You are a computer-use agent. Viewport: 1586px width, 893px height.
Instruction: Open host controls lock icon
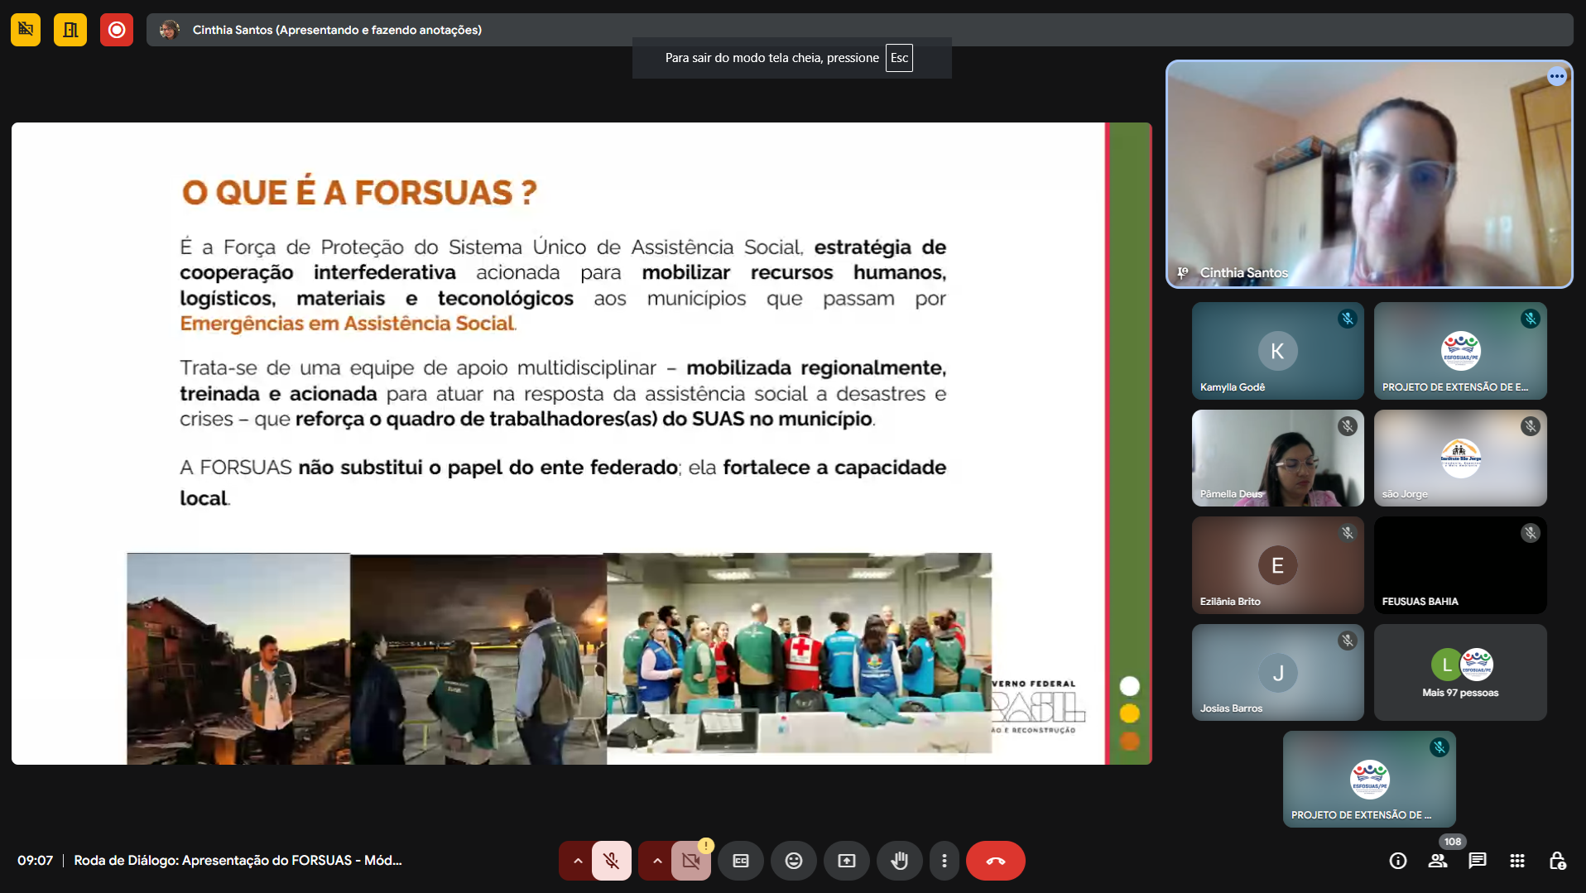tap(1556, 861)
